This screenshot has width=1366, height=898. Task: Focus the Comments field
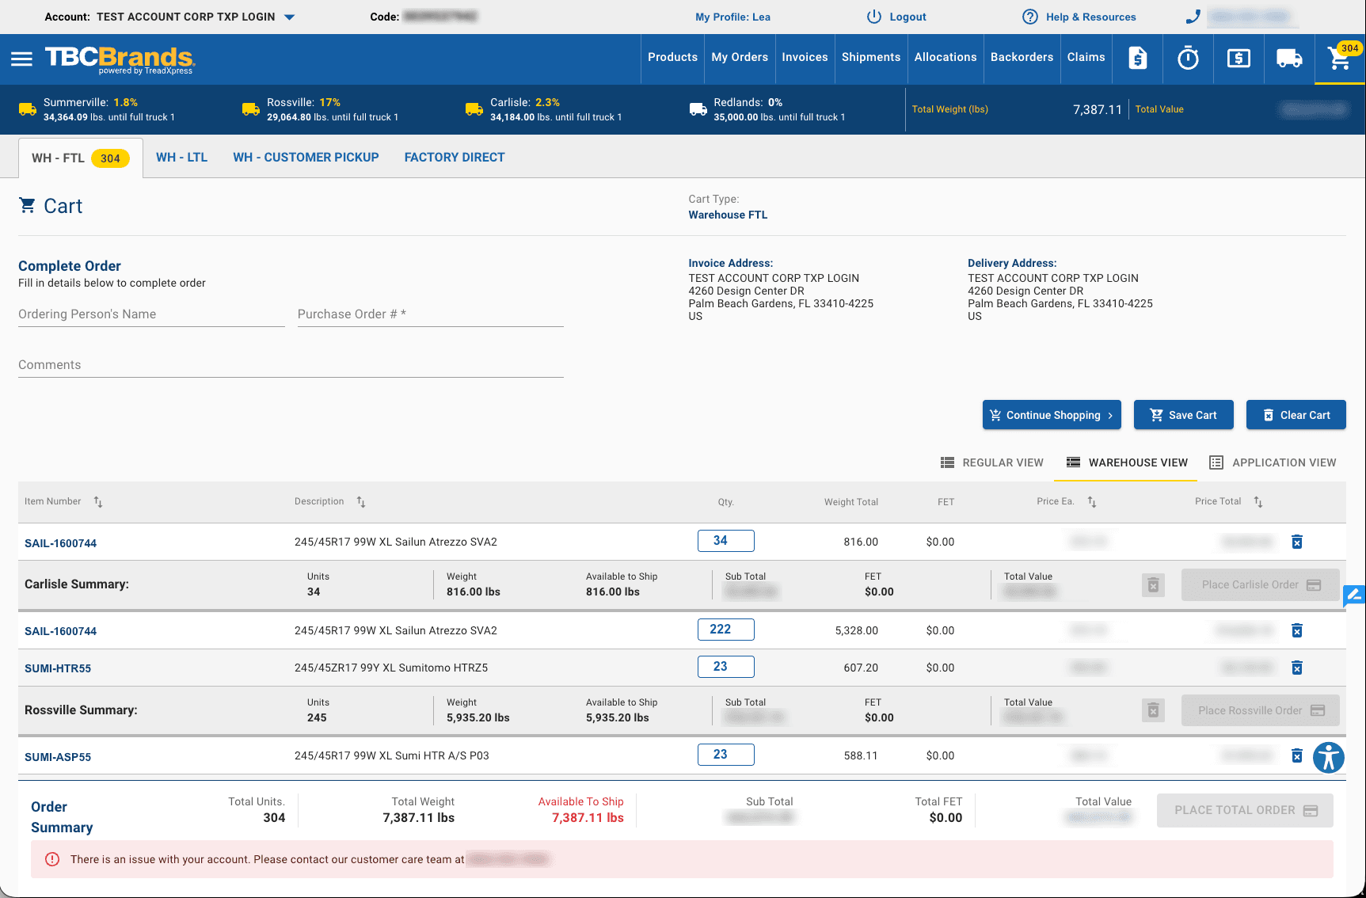[x=291, y=365]
